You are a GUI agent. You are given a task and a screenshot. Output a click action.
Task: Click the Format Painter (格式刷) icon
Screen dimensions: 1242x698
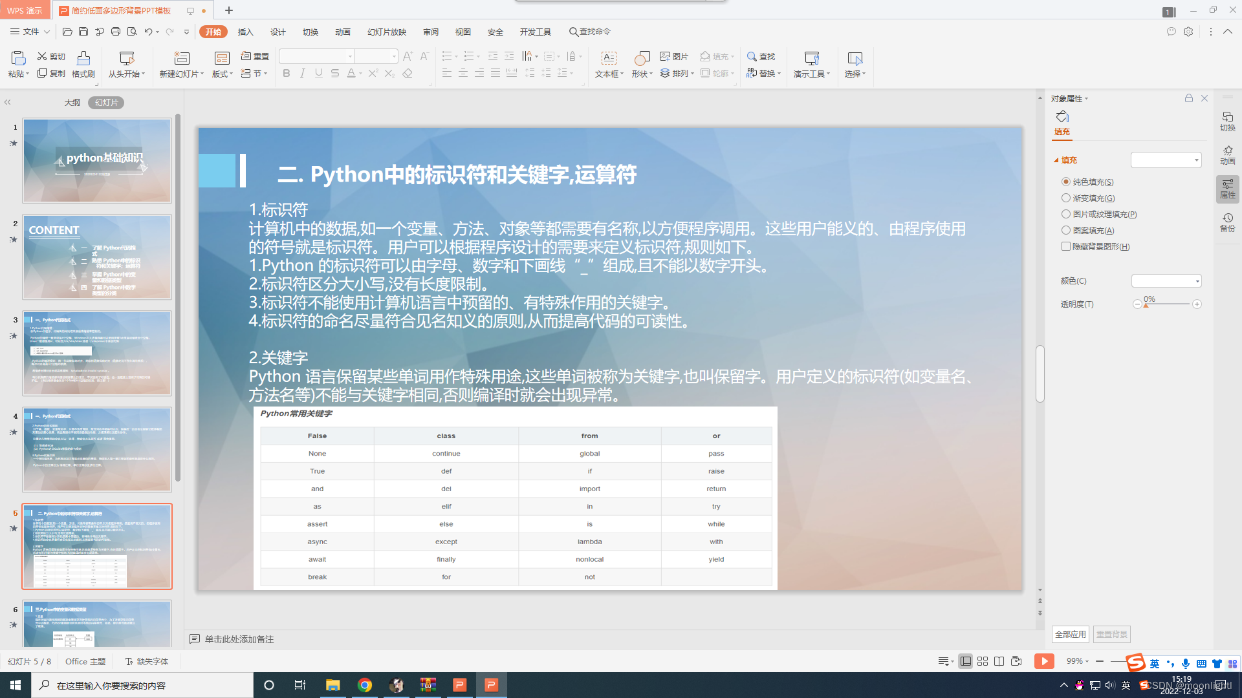click(83, 59)
